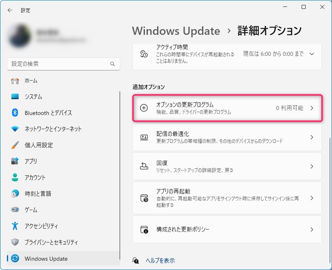Click the Windows Update breadcrumb link

(176, 31)
